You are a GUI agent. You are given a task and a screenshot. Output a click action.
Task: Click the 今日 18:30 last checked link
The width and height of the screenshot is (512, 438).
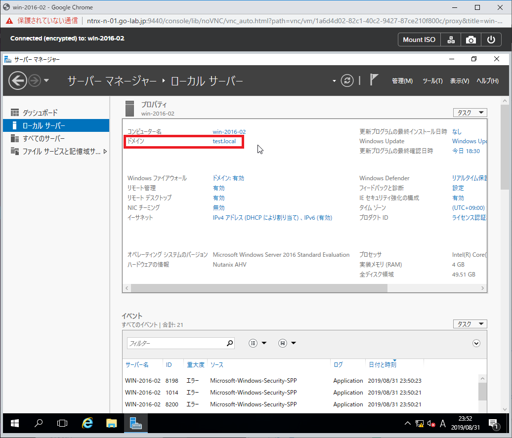pos(466,151)
